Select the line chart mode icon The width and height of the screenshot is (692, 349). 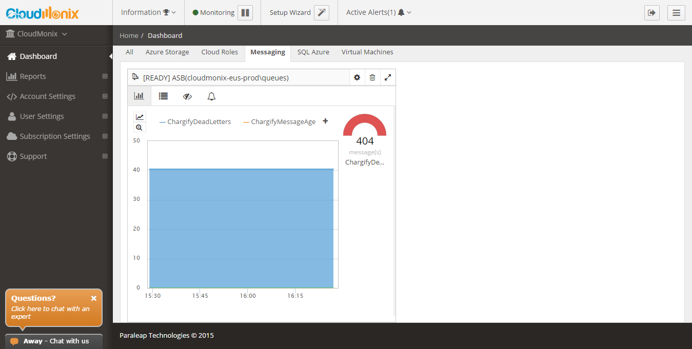pyautogui.click(x=140, y=117)
